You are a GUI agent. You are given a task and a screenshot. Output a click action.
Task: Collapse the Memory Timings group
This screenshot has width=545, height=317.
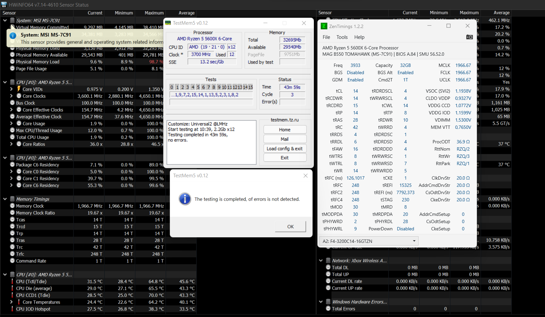[x=5, y=199]
